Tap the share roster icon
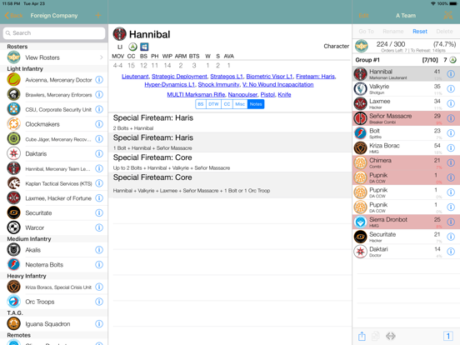 [x=362, y=336]
